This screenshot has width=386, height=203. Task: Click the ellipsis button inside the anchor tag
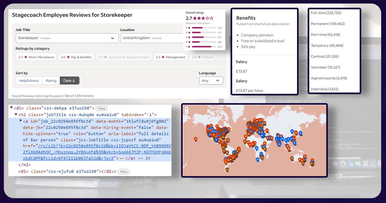pos(122,158)
